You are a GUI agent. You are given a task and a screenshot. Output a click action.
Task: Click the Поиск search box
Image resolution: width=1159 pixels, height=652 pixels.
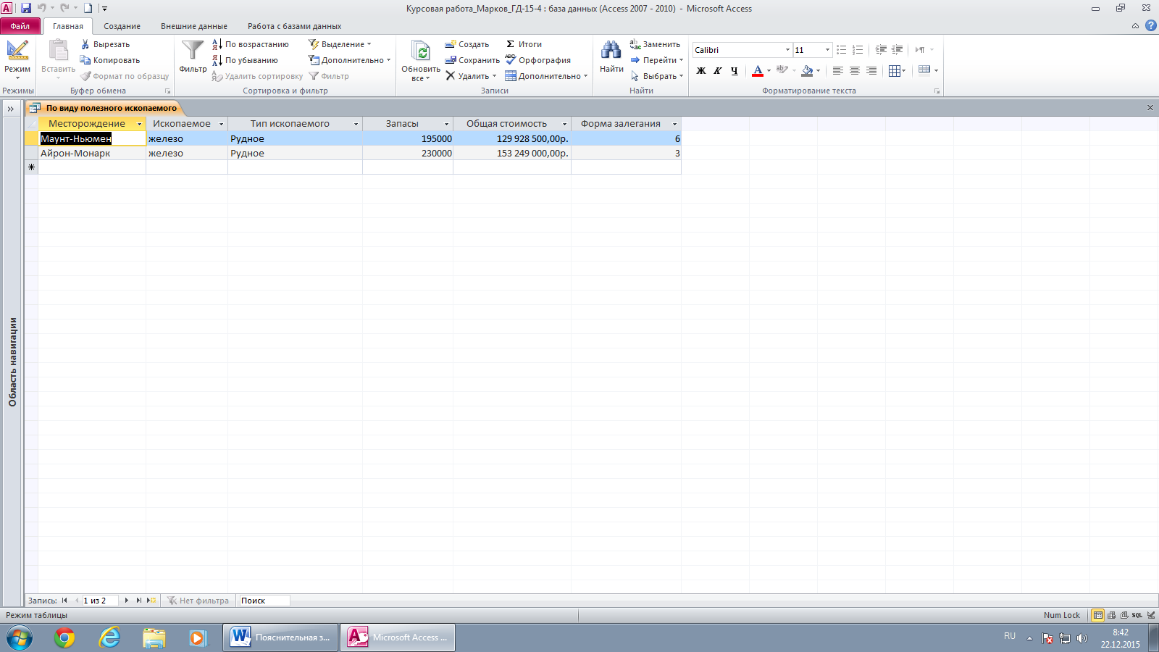coord(264,601)
